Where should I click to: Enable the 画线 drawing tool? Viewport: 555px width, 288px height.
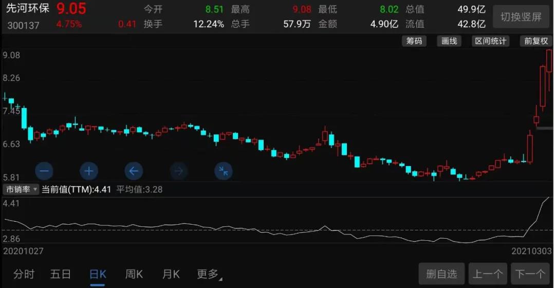click(449, 41)
